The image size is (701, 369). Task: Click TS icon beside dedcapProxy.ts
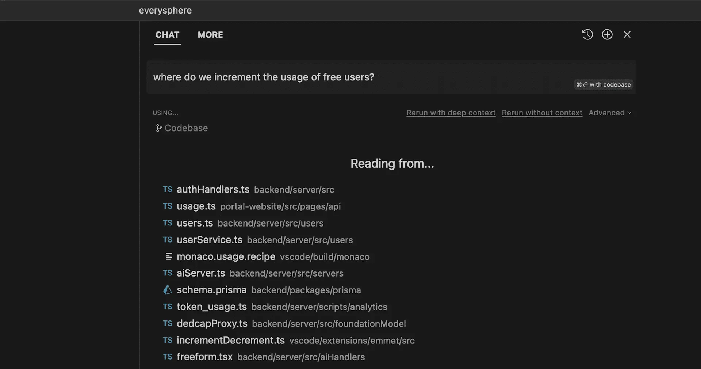pyautogui.click(x=168, y=323)
